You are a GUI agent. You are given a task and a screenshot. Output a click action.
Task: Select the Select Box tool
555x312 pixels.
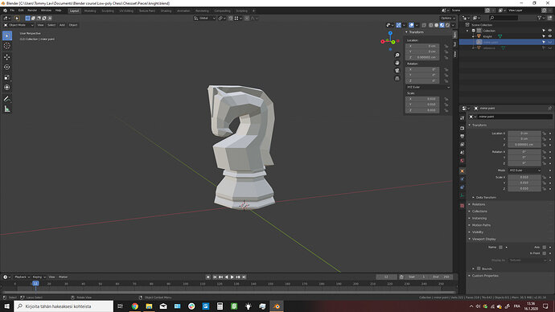click(7, 35)
